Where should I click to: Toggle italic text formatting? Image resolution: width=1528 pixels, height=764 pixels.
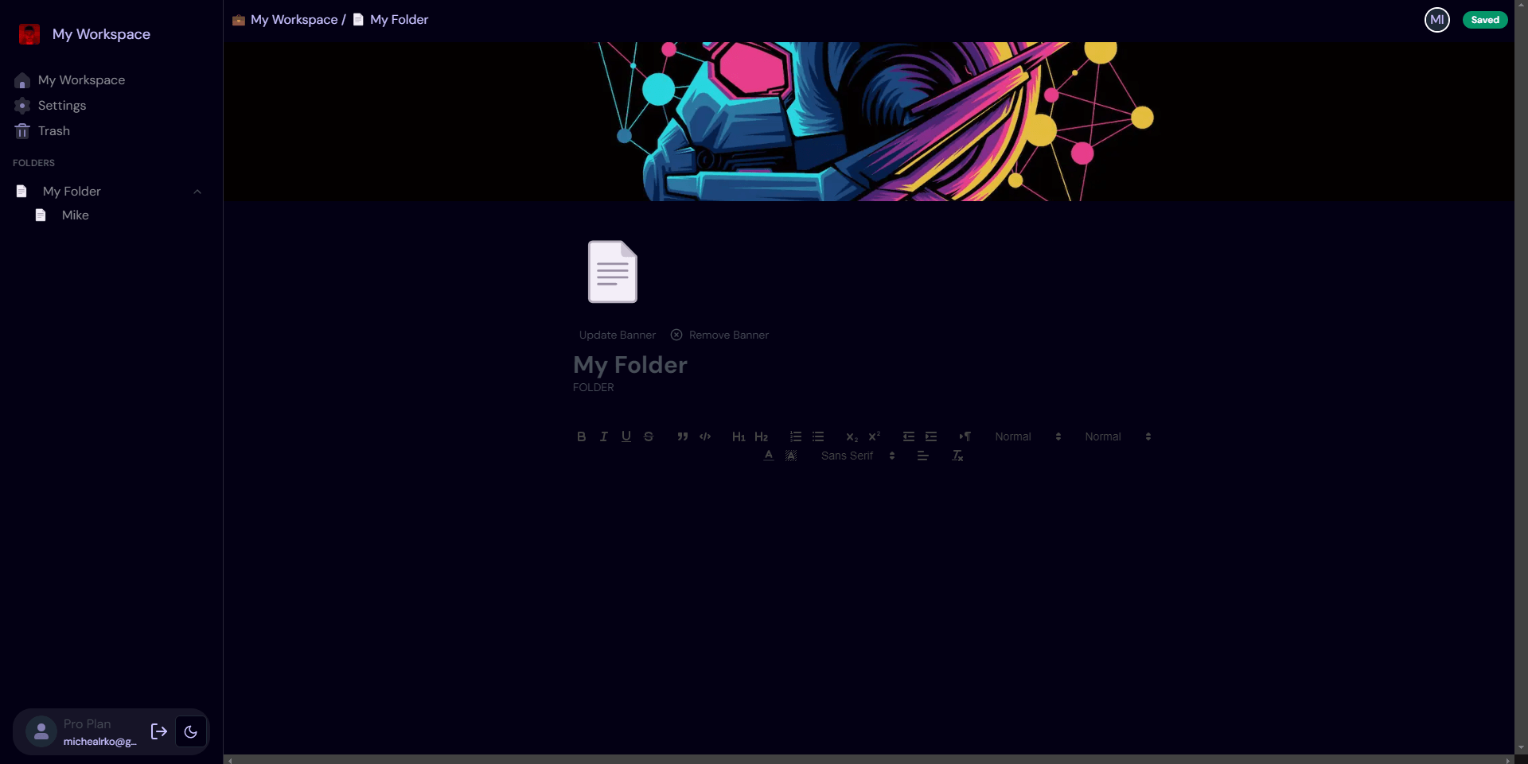point(603,436)
